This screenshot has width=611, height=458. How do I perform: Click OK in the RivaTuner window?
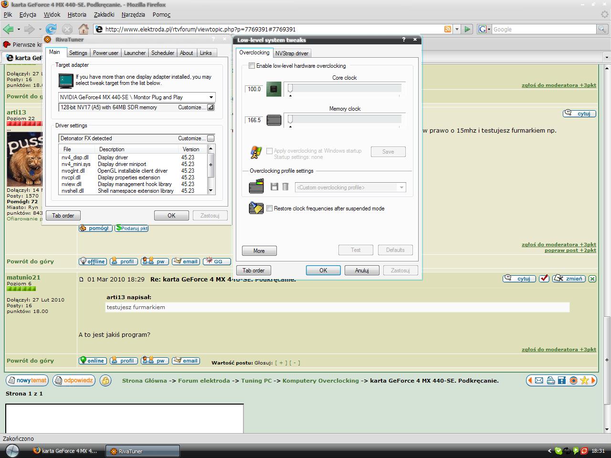(x=171, y=215)
